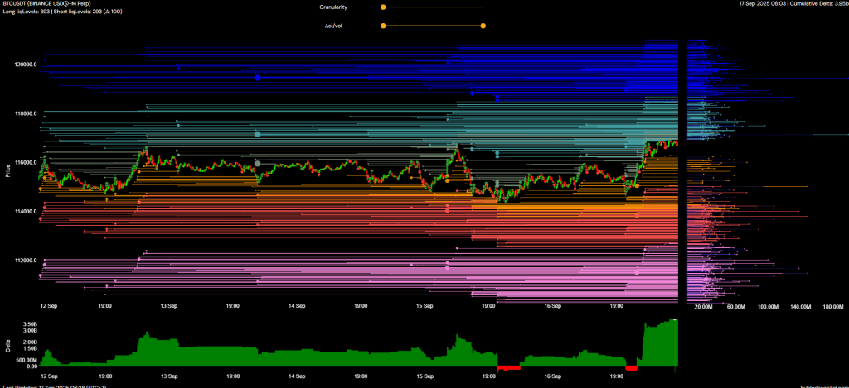
Task: Click the 112000.0 price axis label
Action: [x=25, y=261]
